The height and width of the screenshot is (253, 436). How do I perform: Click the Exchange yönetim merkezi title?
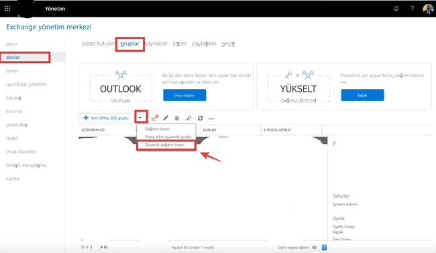pyautogui.click(x=49, y=27)
